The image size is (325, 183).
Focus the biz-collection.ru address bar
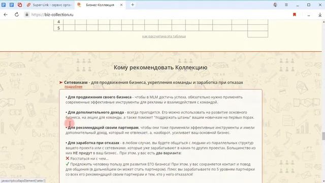pyautogui.click(x=52, y=15)
